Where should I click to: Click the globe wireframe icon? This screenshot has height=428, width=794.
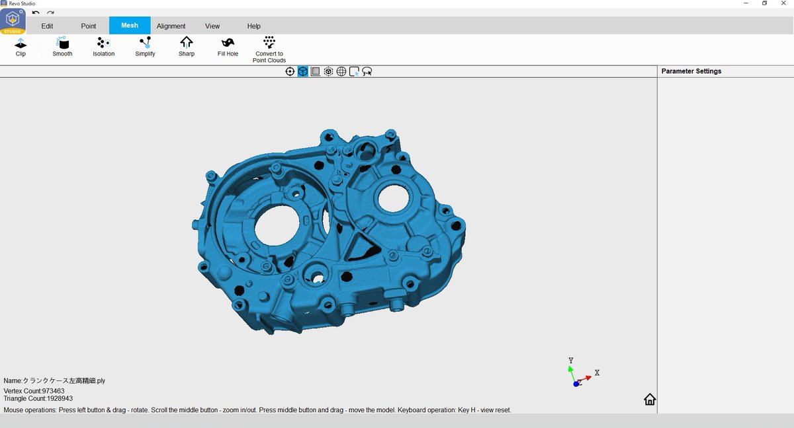pyautogui.click(x=341, y=71)
